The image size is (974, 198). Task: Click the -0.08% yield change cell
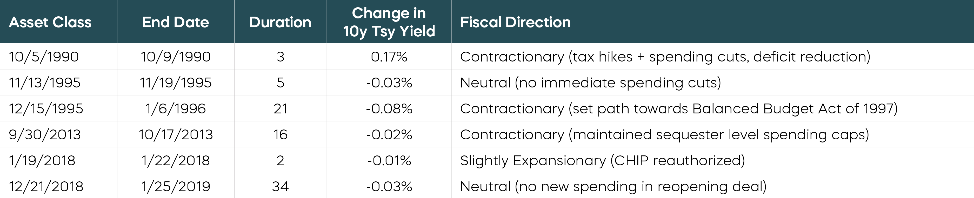point(389,108)
